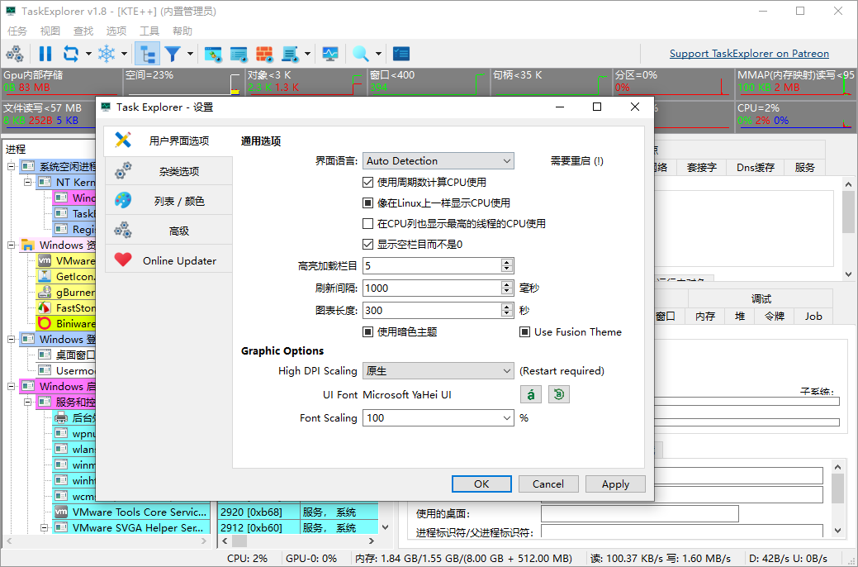Click the gBurner process icon
This screenshot has width=858, height=567.
point(45,292)
